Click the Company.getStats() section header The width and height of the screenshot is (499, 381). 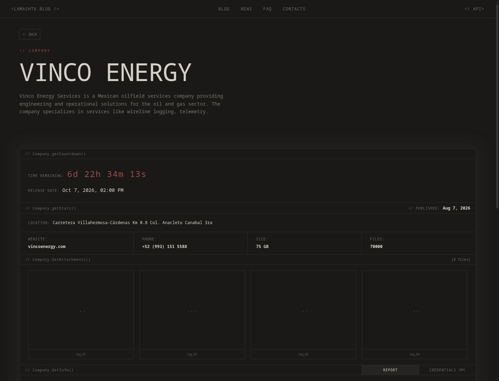51,208
